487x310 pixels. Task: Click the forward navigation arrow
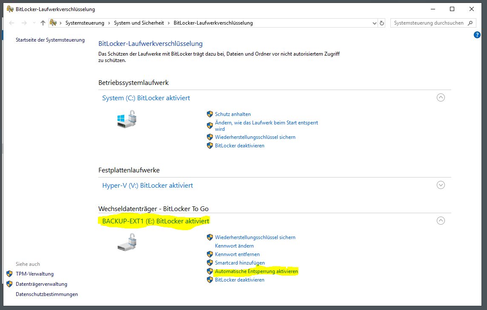point(24,23)
